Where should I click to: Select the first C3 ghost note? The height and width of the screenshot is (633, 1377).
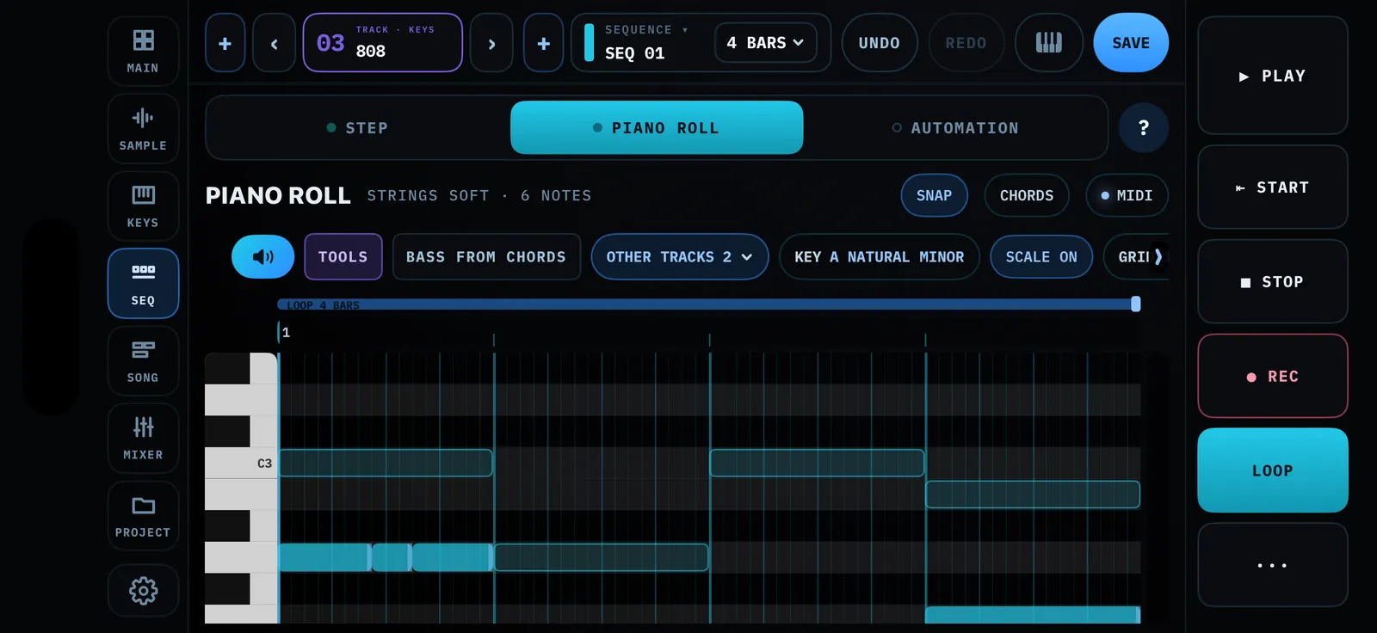click(386, 463)
